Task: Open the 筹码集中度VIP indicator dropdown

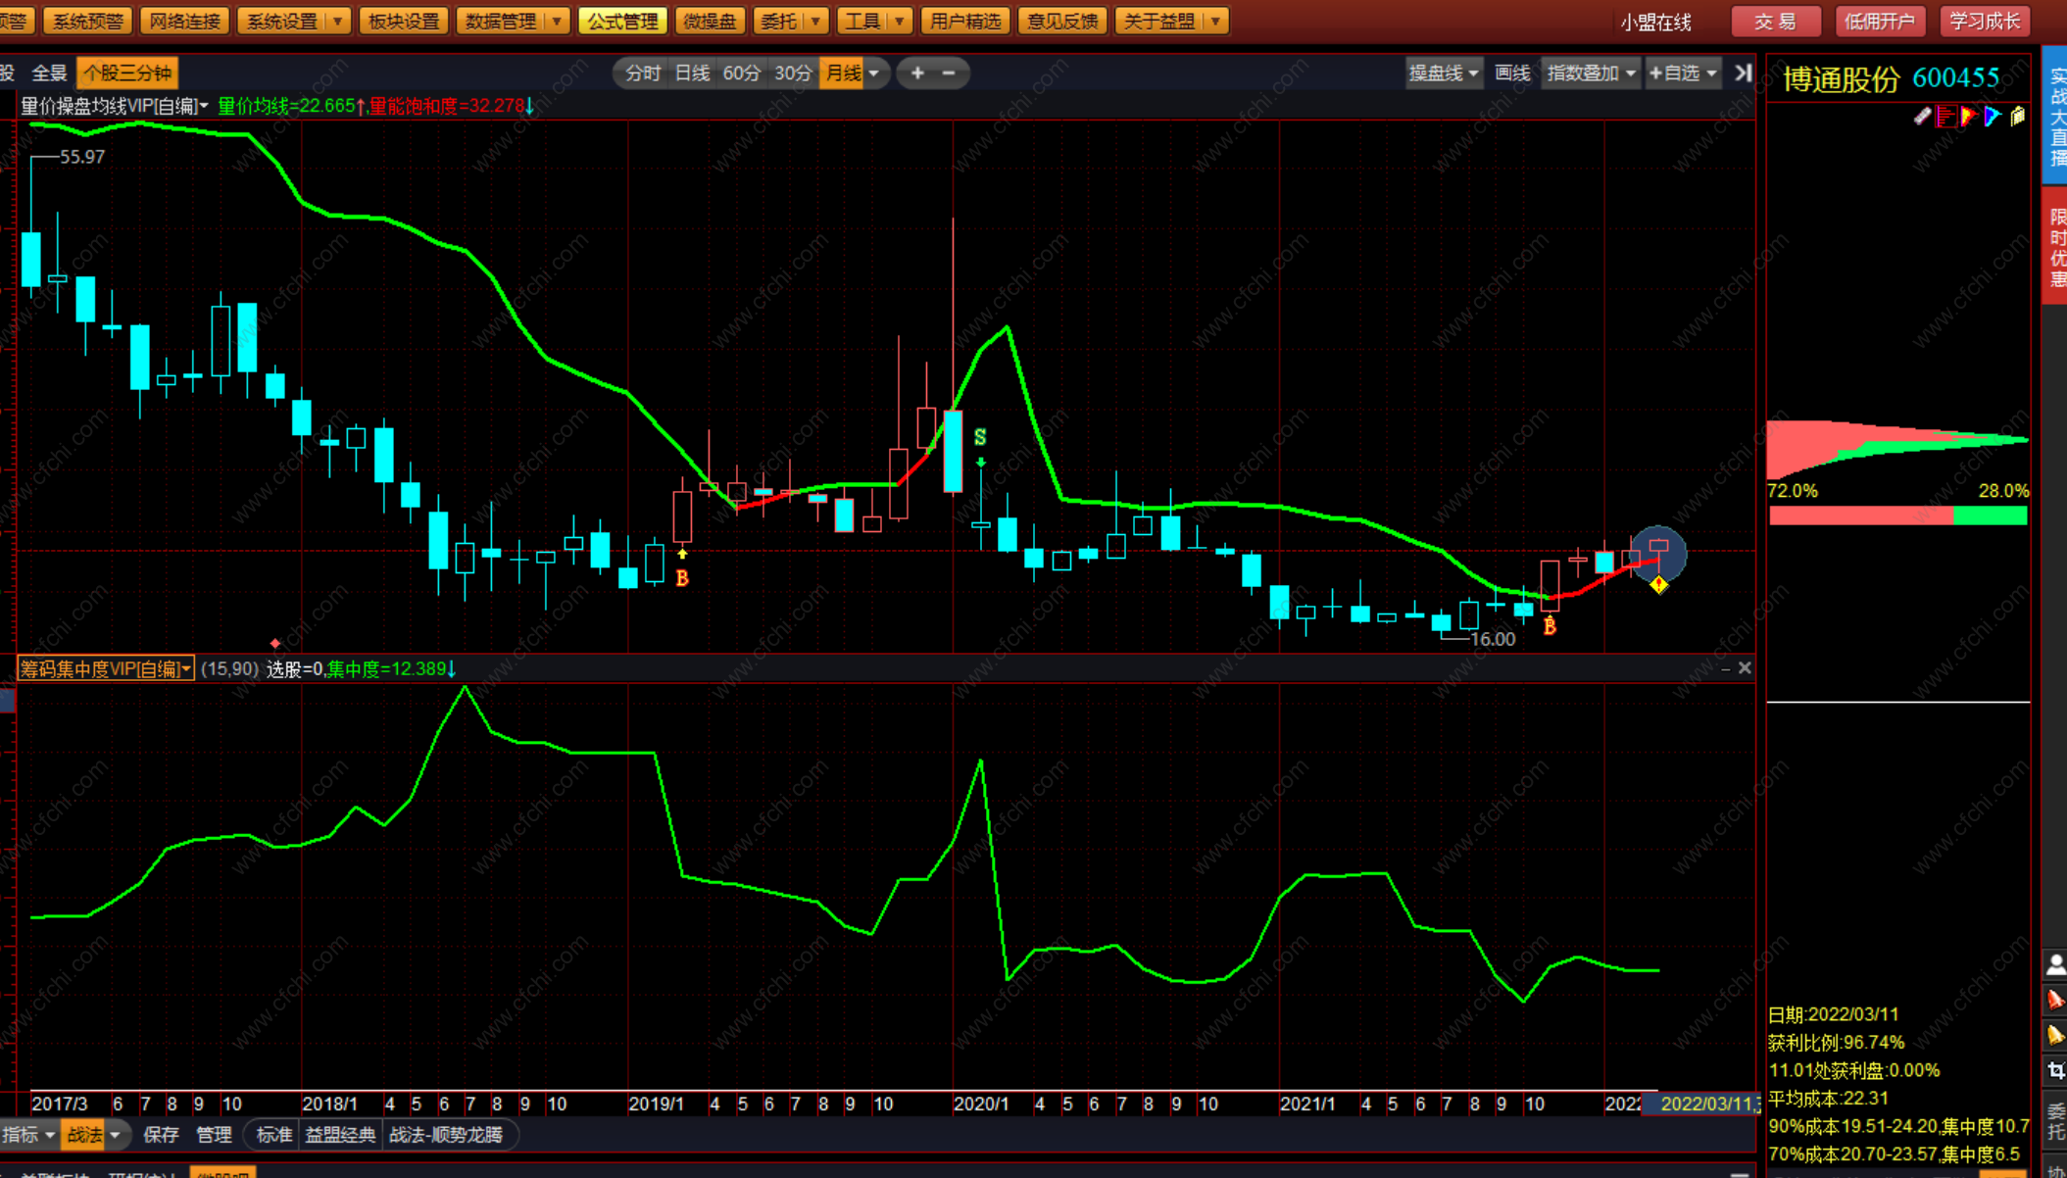Action: pyautogui.click(x=105, y=668)
